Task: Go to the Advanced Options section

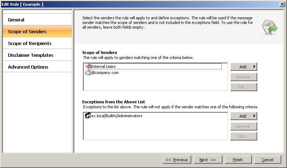Action: click(x=37, y=67)
